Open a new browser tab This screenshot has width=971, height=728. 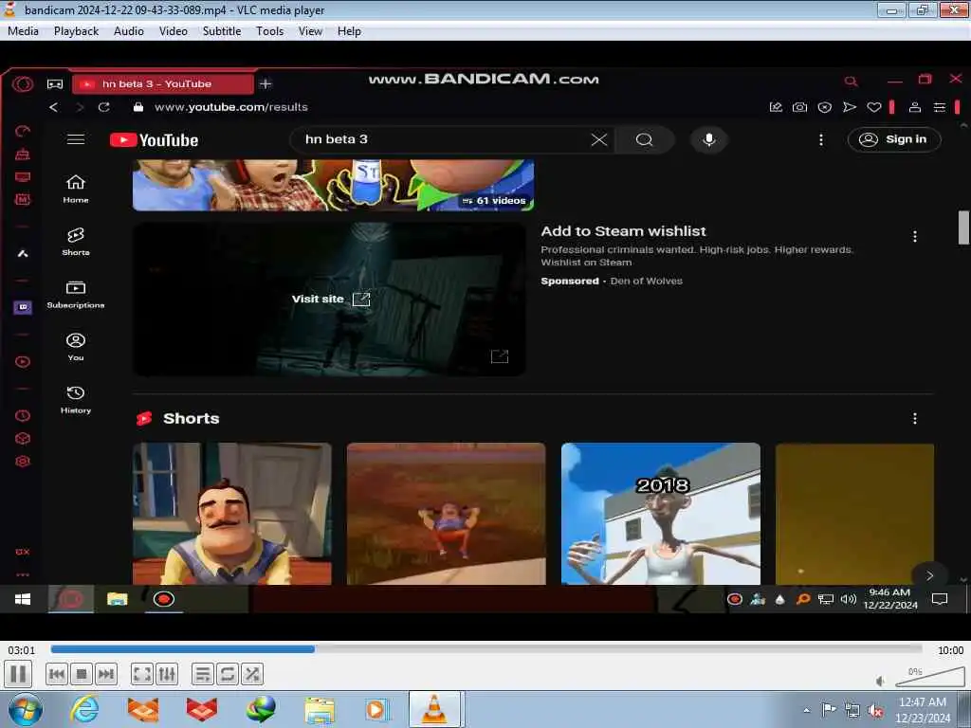tap(266, 83)
